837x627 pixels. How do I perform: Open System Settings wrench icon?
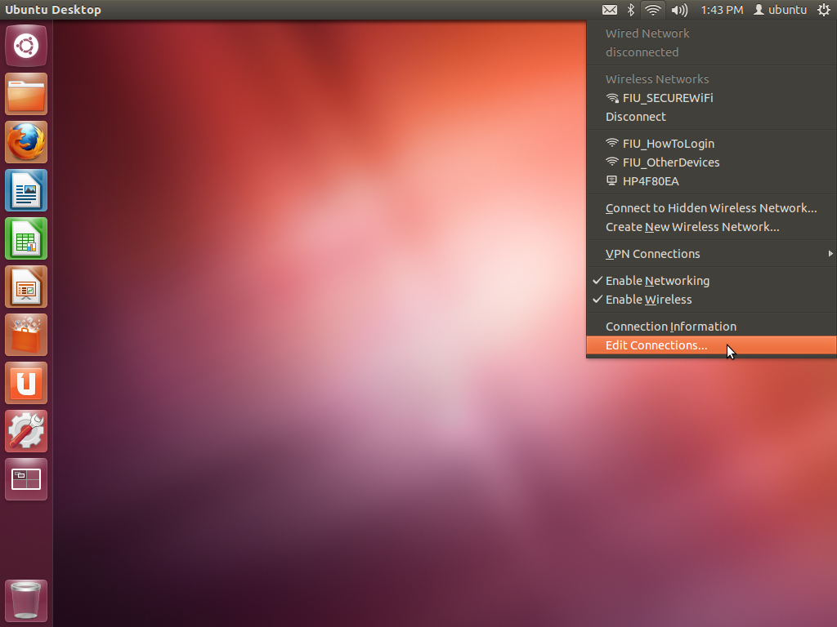[26, 431]
